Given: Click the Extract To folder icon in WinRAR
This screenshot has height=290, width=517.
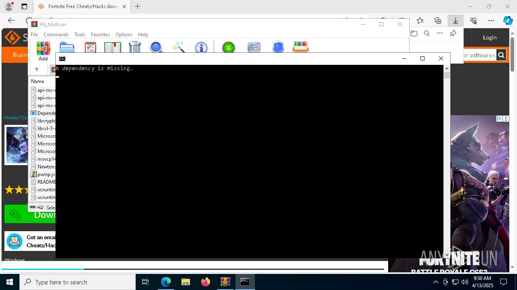Looking at the screenshot, I should click(x=67, y=47).
